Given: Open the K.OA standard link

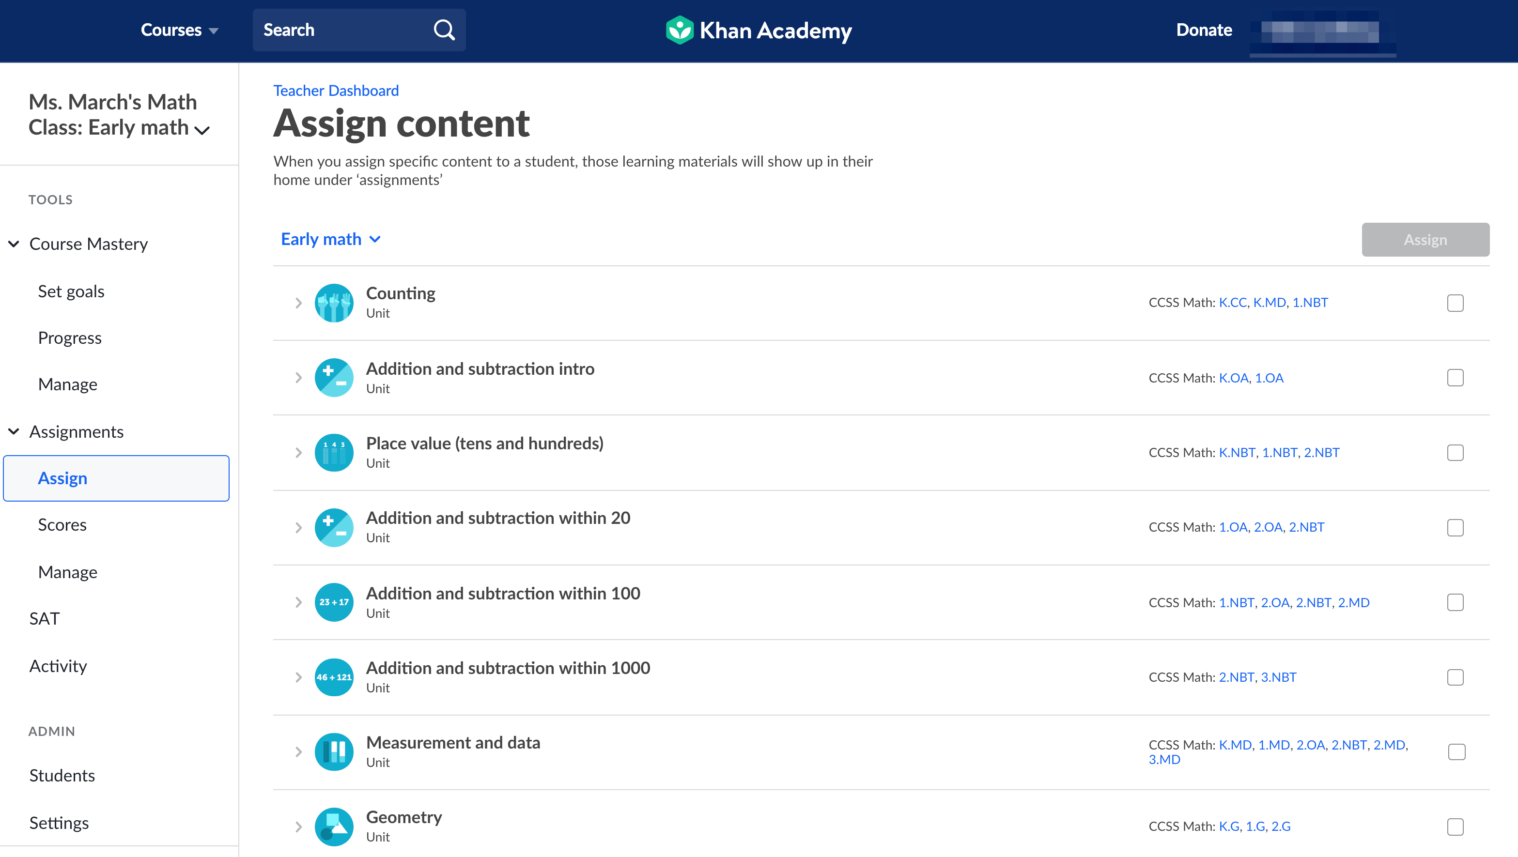Looking at the screenshot, I should point(1234,378).
